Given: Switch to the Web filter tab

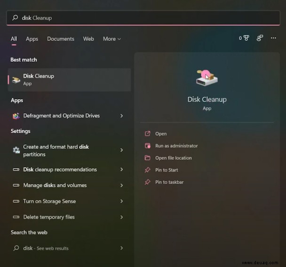Looking at the screenshot, I should pos(88,39).
